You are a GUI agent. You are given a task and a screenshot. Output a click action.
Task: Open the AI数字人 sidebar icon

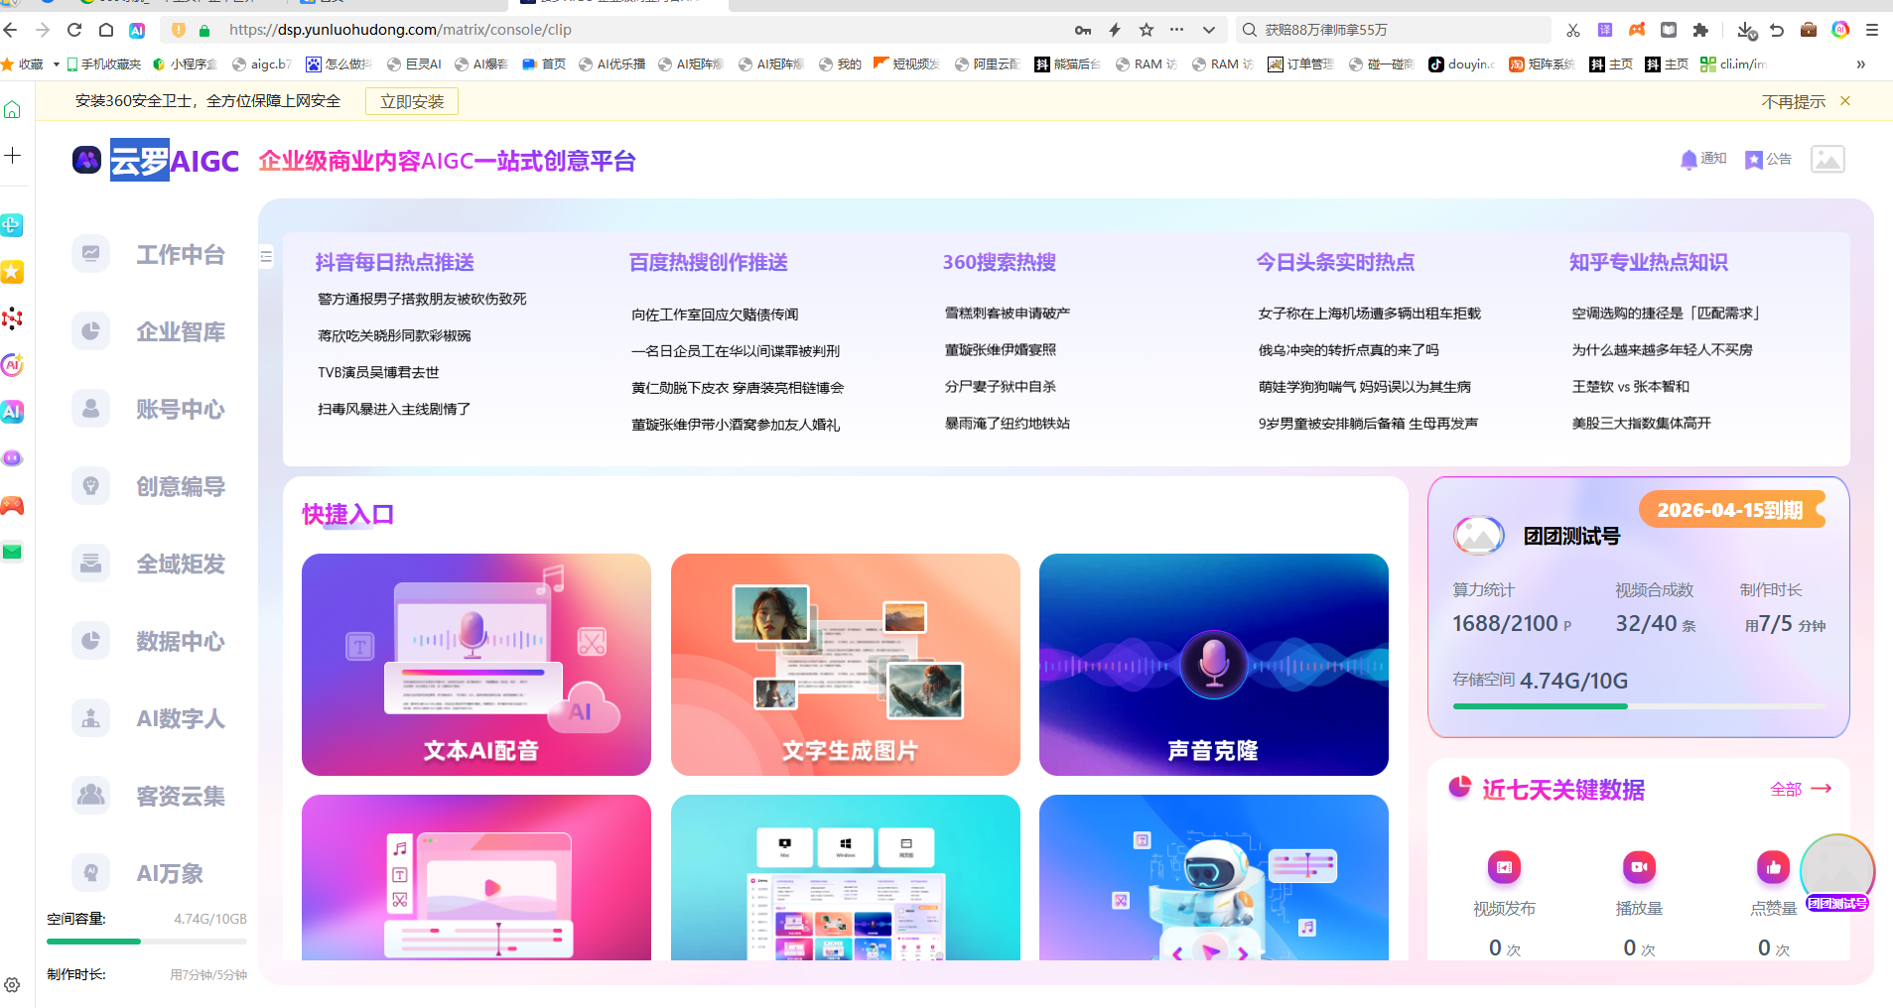click(91, 718)
